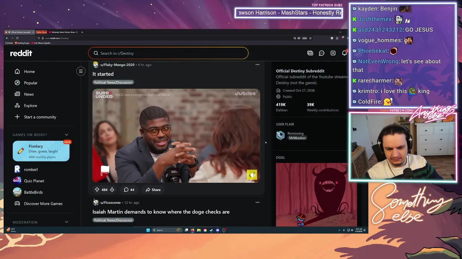This screenshot has height=259, width=462.
Task: Open Firefox from the taskbar
Action: 192,230
